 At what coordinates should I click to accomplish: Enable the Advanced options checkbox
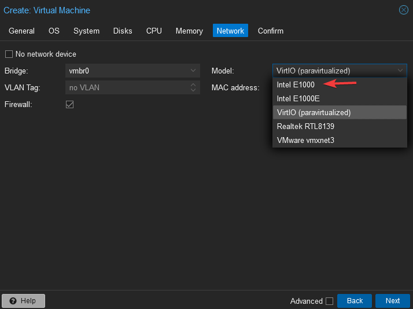coord(329,301)
